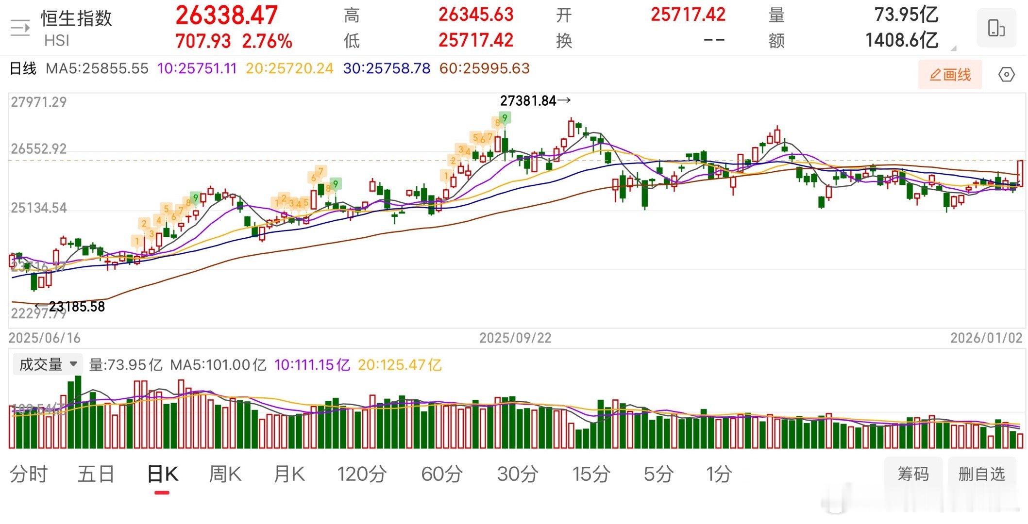Switch to the 分时 tab
This screenshot has height=524, width=1028.
coord(29,474)
